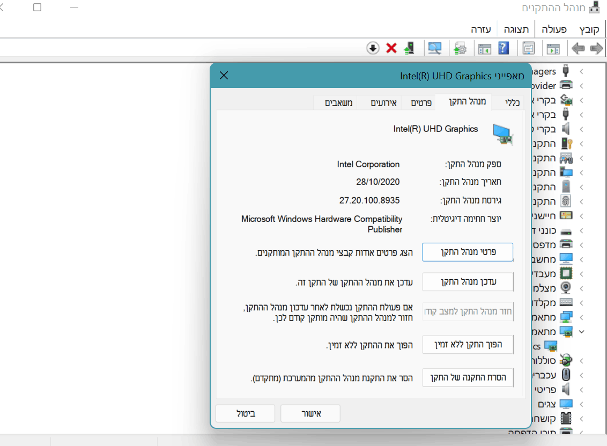Expand the keyboards (מקלדות) tree node
The height and width of the screenshot is (446, 607).
[x=581, y=303]
